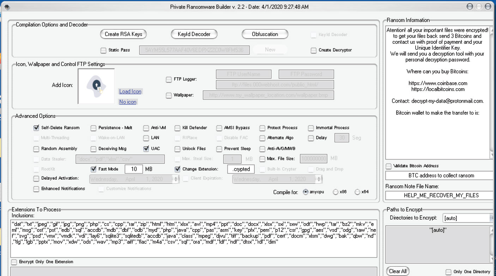The image size is (496, 276).
Task: Tick the Create Decryptor checkbox
Action: tap(314, 50)
